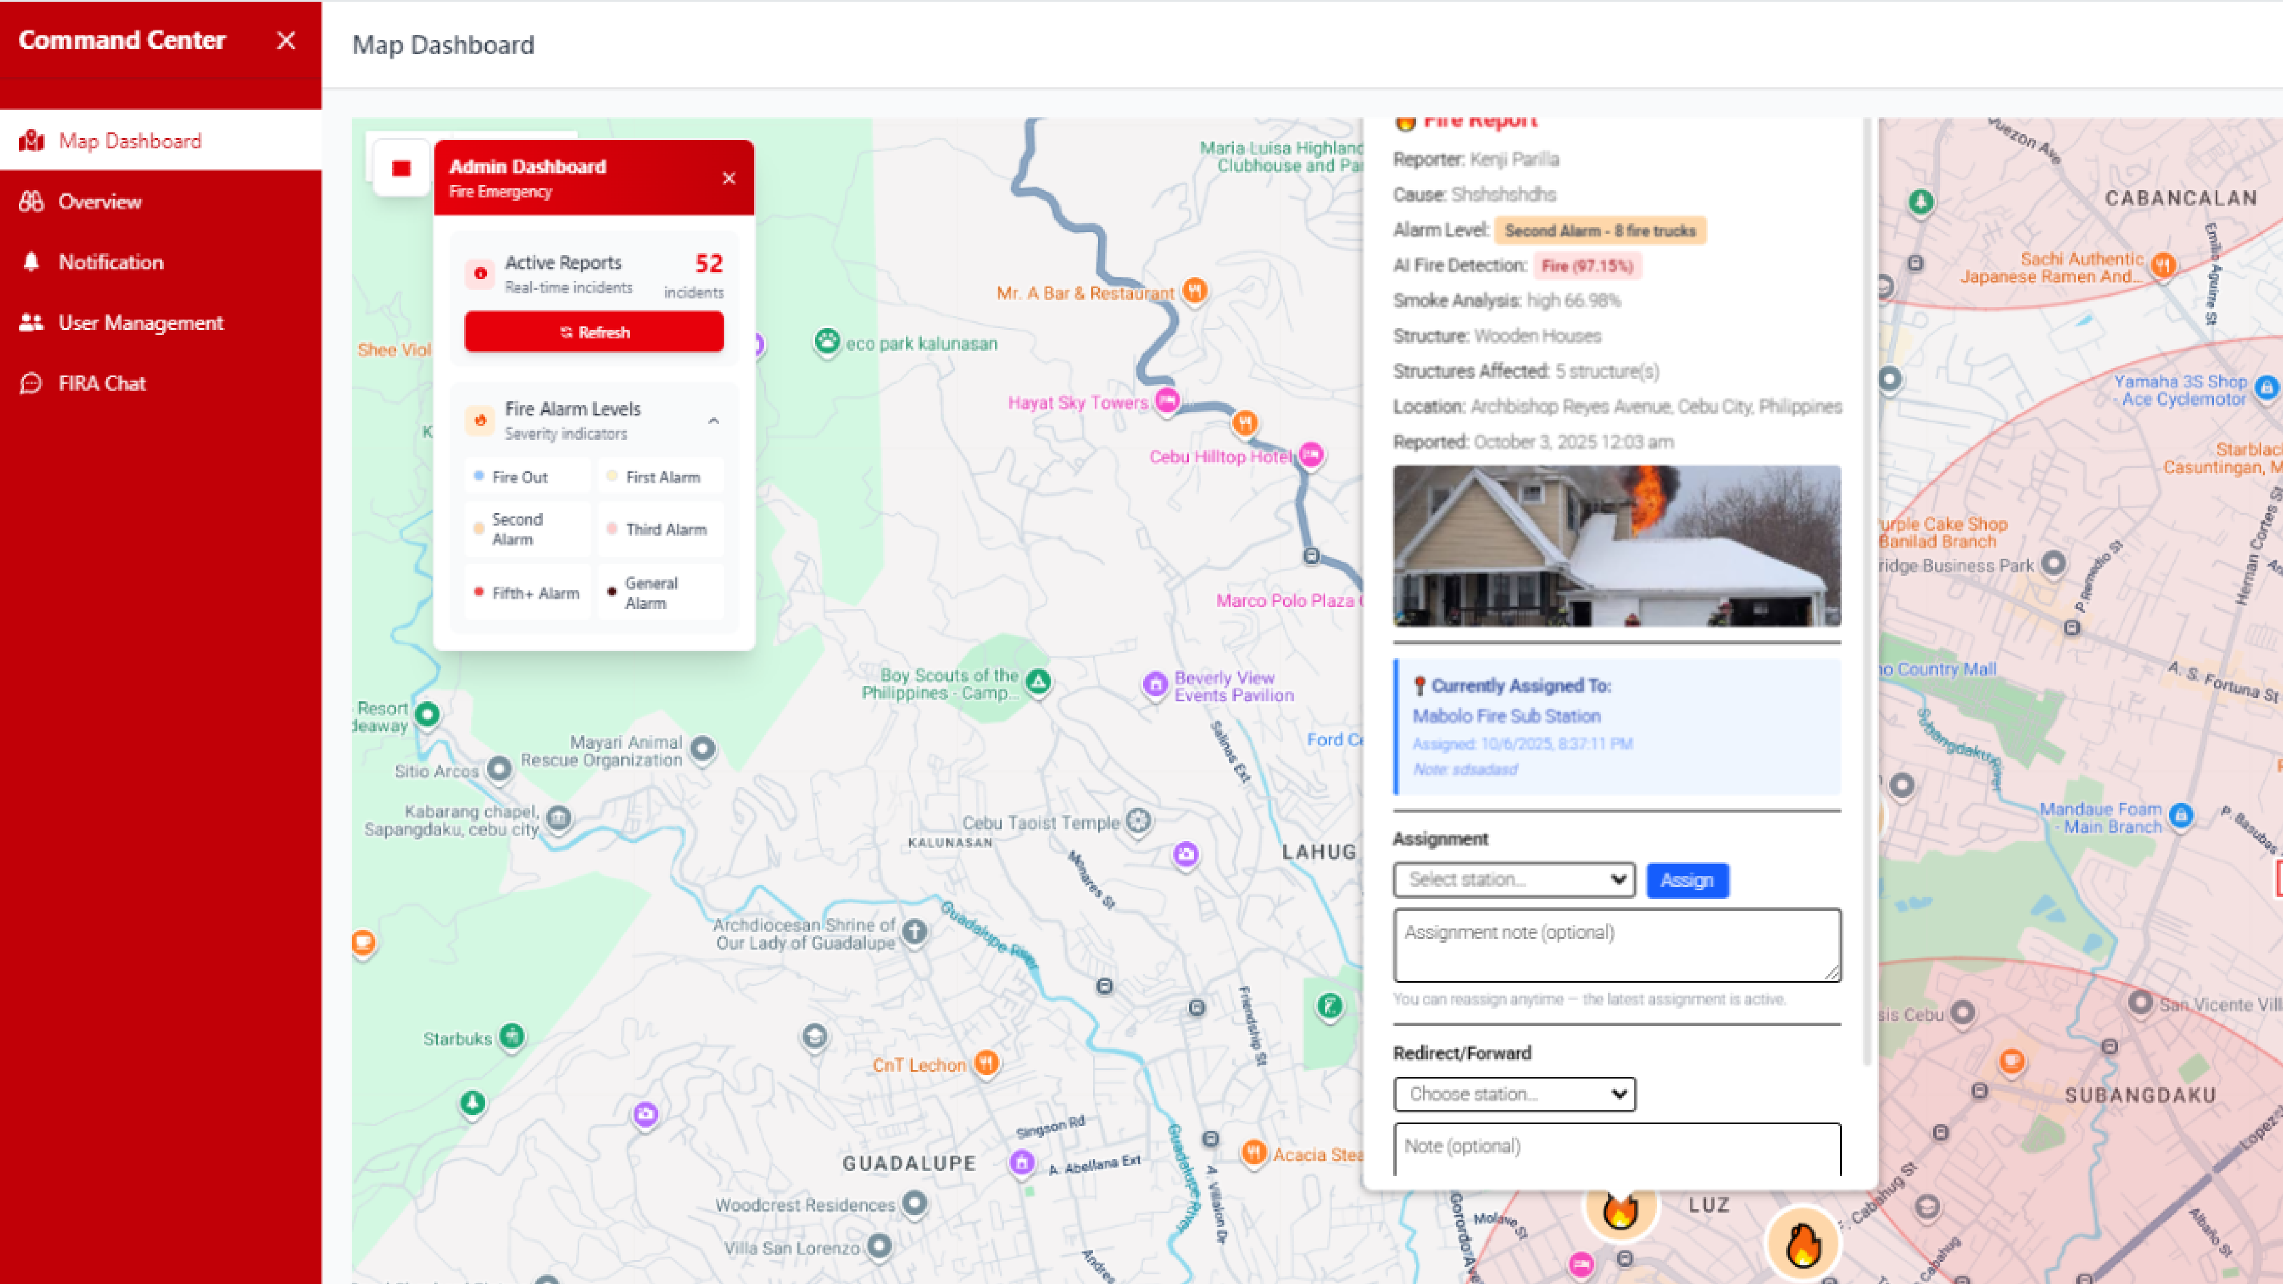This screenshot has width=2283, height=1284.
Task: Select the Third Alarm severity indicator
Action: click(660, 529)
